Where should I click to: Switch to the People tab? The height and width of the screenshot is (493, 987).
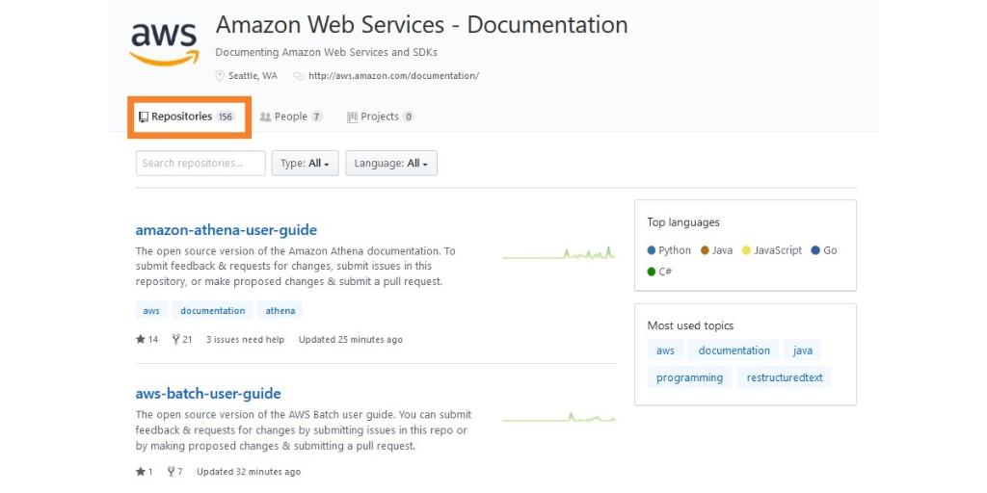(291, 117)
